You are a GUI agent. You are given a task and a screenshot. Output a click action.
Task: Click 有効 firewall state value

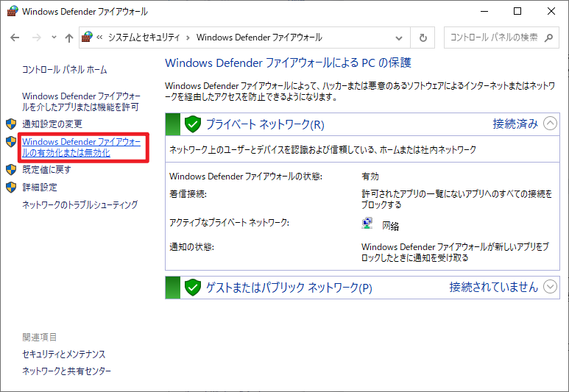370,177
